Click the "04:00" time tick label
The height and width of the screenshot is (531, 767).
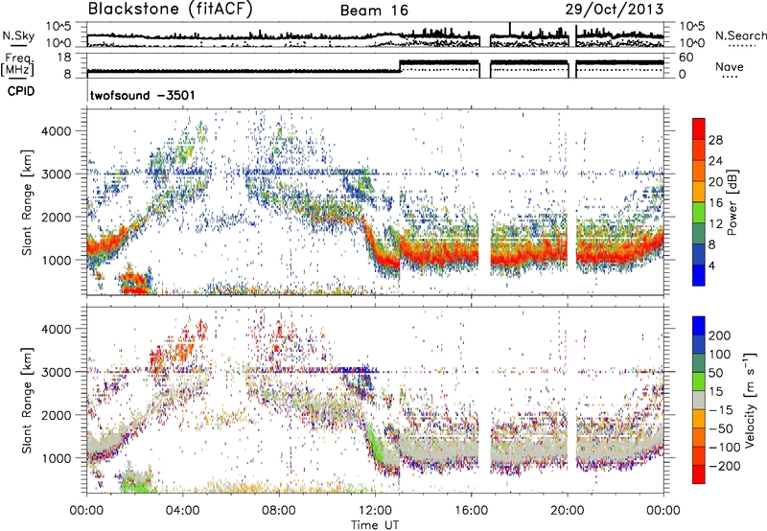click(183, 511)
